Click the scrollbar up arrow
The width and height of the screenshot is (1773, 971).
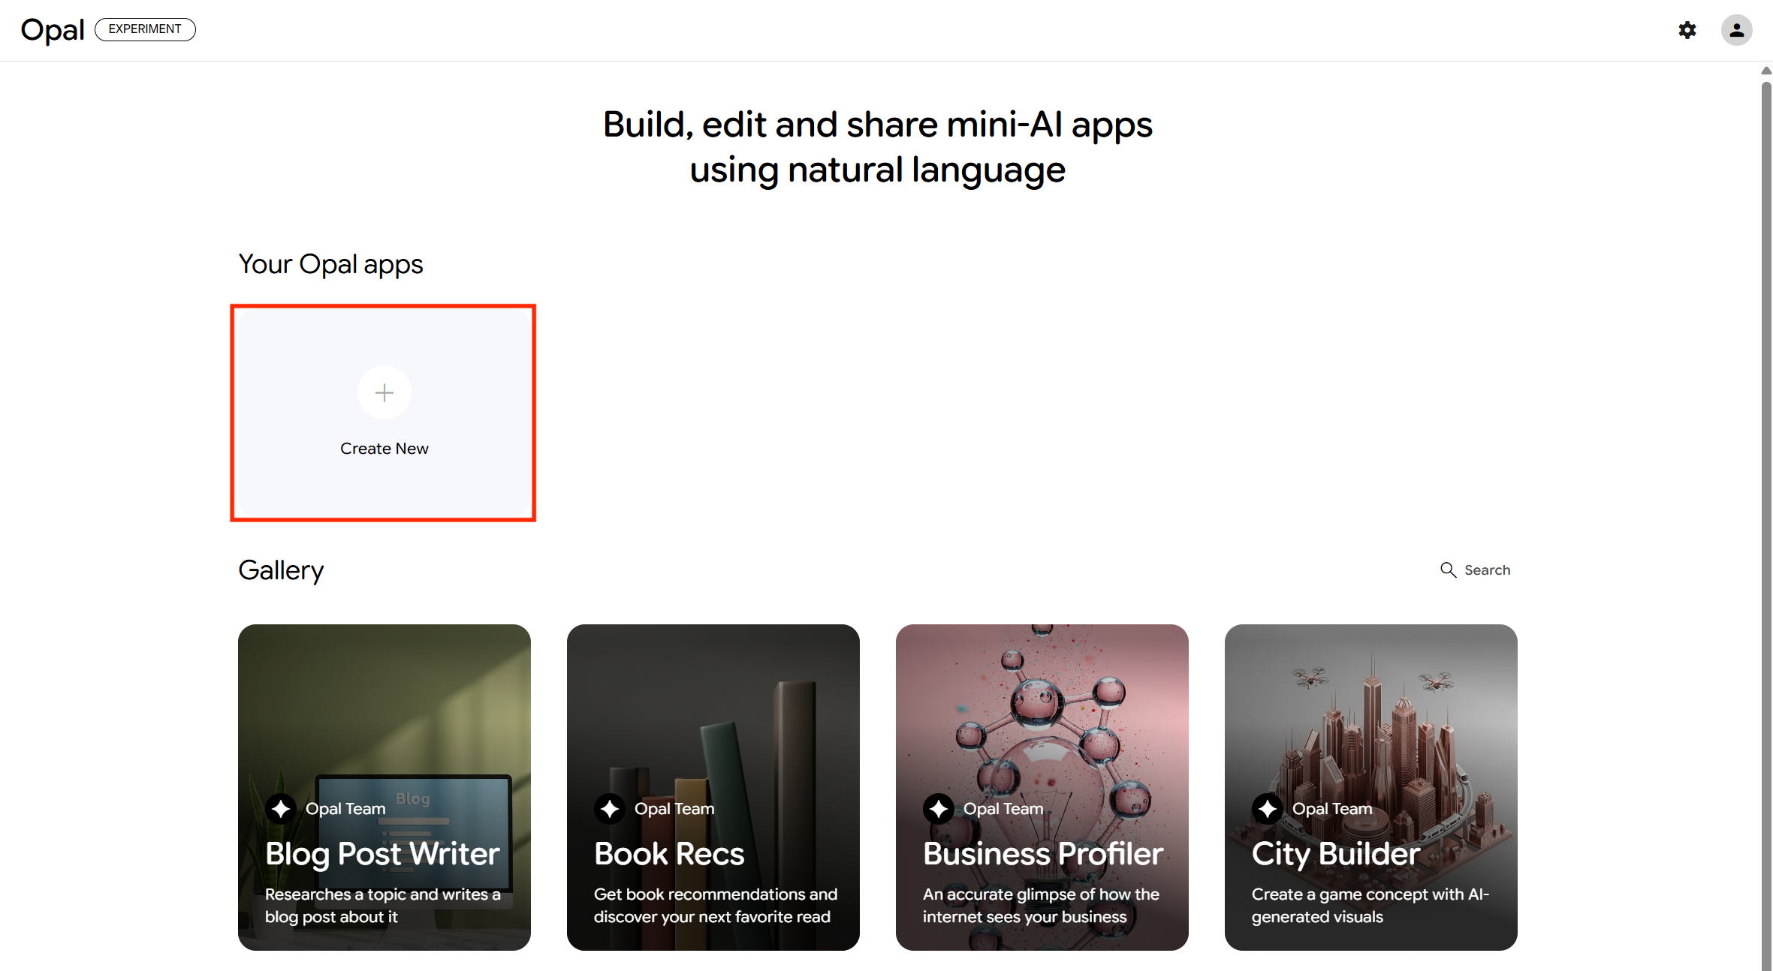1766,71
